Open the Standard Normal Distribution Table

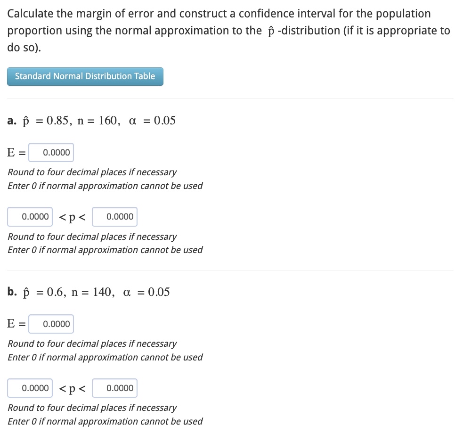(x=85, y=76)
